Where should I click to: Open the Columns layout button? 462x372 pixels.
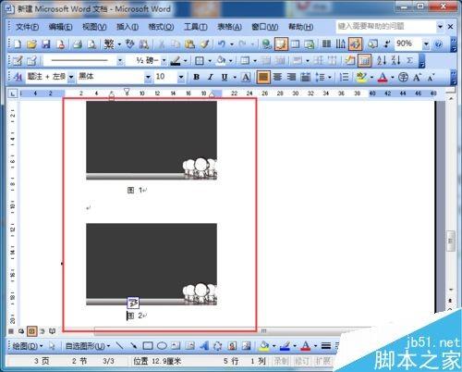tap(326, 44)
